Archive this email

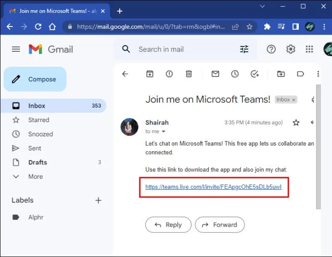click(x=150, y=74)
